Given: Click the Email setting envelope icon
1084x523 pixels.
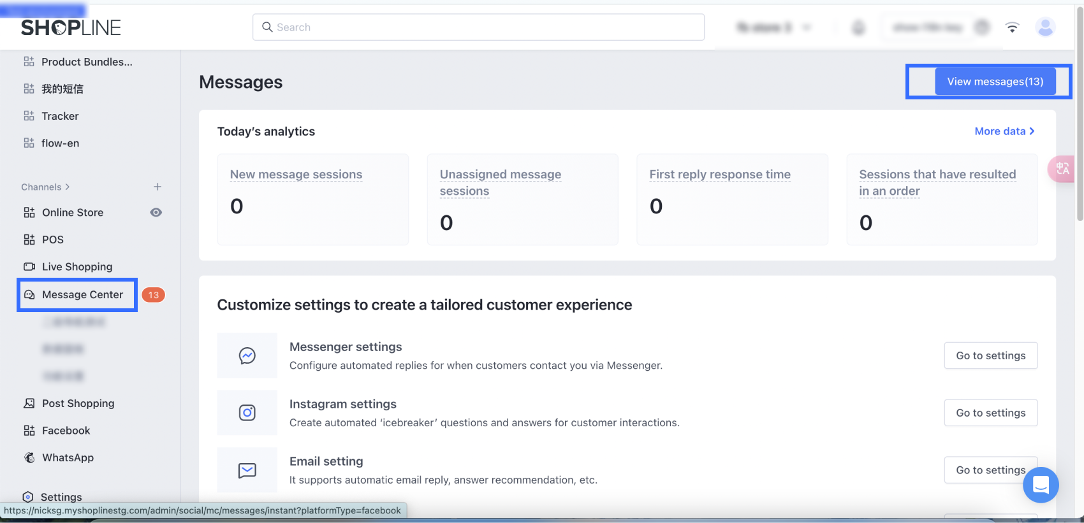Looking at the screenshot, I should (247, 470).
